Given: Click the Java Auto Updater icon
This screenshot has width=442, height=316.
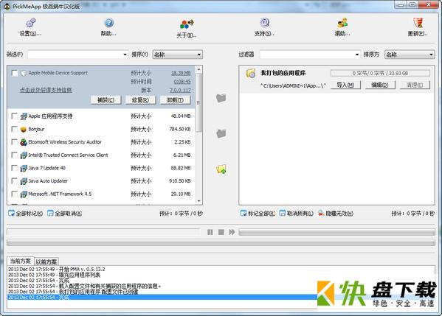Looking at the screenshot, I should tap(24, 181).
